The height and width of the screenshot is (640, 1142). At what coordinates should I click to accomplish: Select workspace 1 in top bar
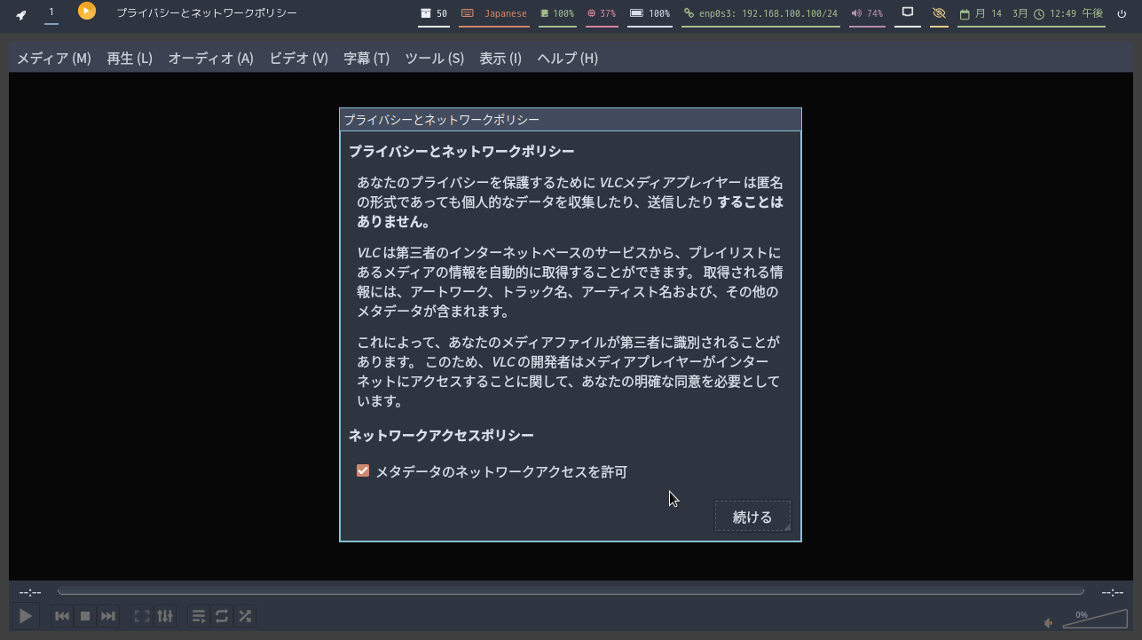[51, 12]
